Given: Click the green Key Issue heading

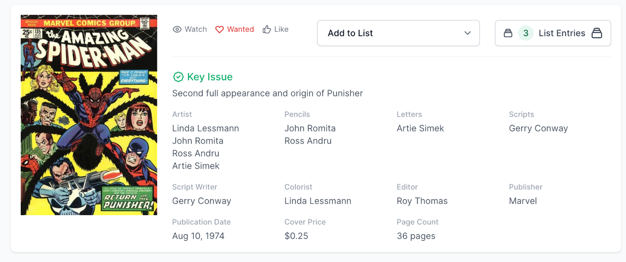Looking at the screenshot, I should pyautogui.click(x=210, y=77).
